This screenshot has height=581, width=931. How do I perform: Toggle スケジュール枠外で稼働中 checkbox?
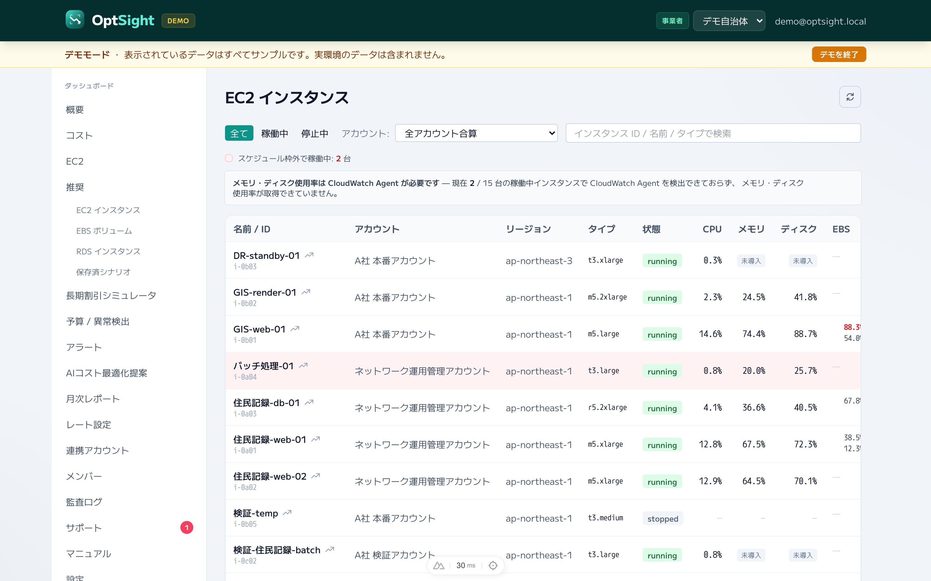pyautogui.click(x=229, y=158)
